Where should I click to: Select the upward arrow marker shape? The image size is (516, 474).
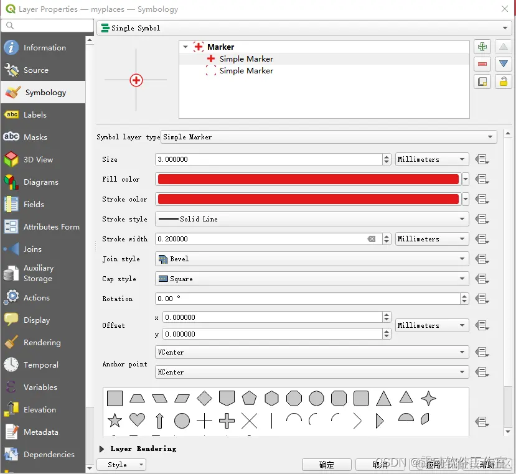pyautogui.click(x=159, y=421)
